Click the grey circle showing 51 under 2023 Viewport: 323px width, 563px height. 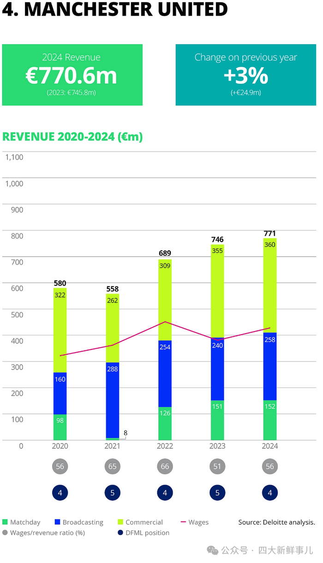[x=217, y=466]
